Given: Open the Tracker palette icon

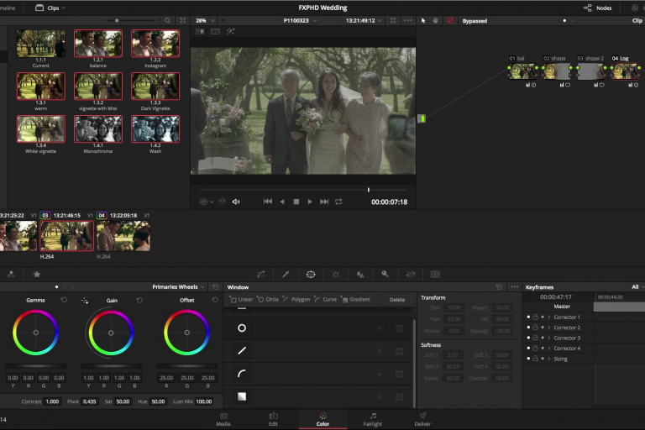Looking at the screenshot, I should [336, 275].
